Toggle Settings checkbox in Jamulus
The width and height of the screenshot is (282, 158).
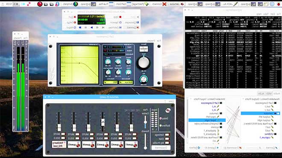tap(167, 135)
